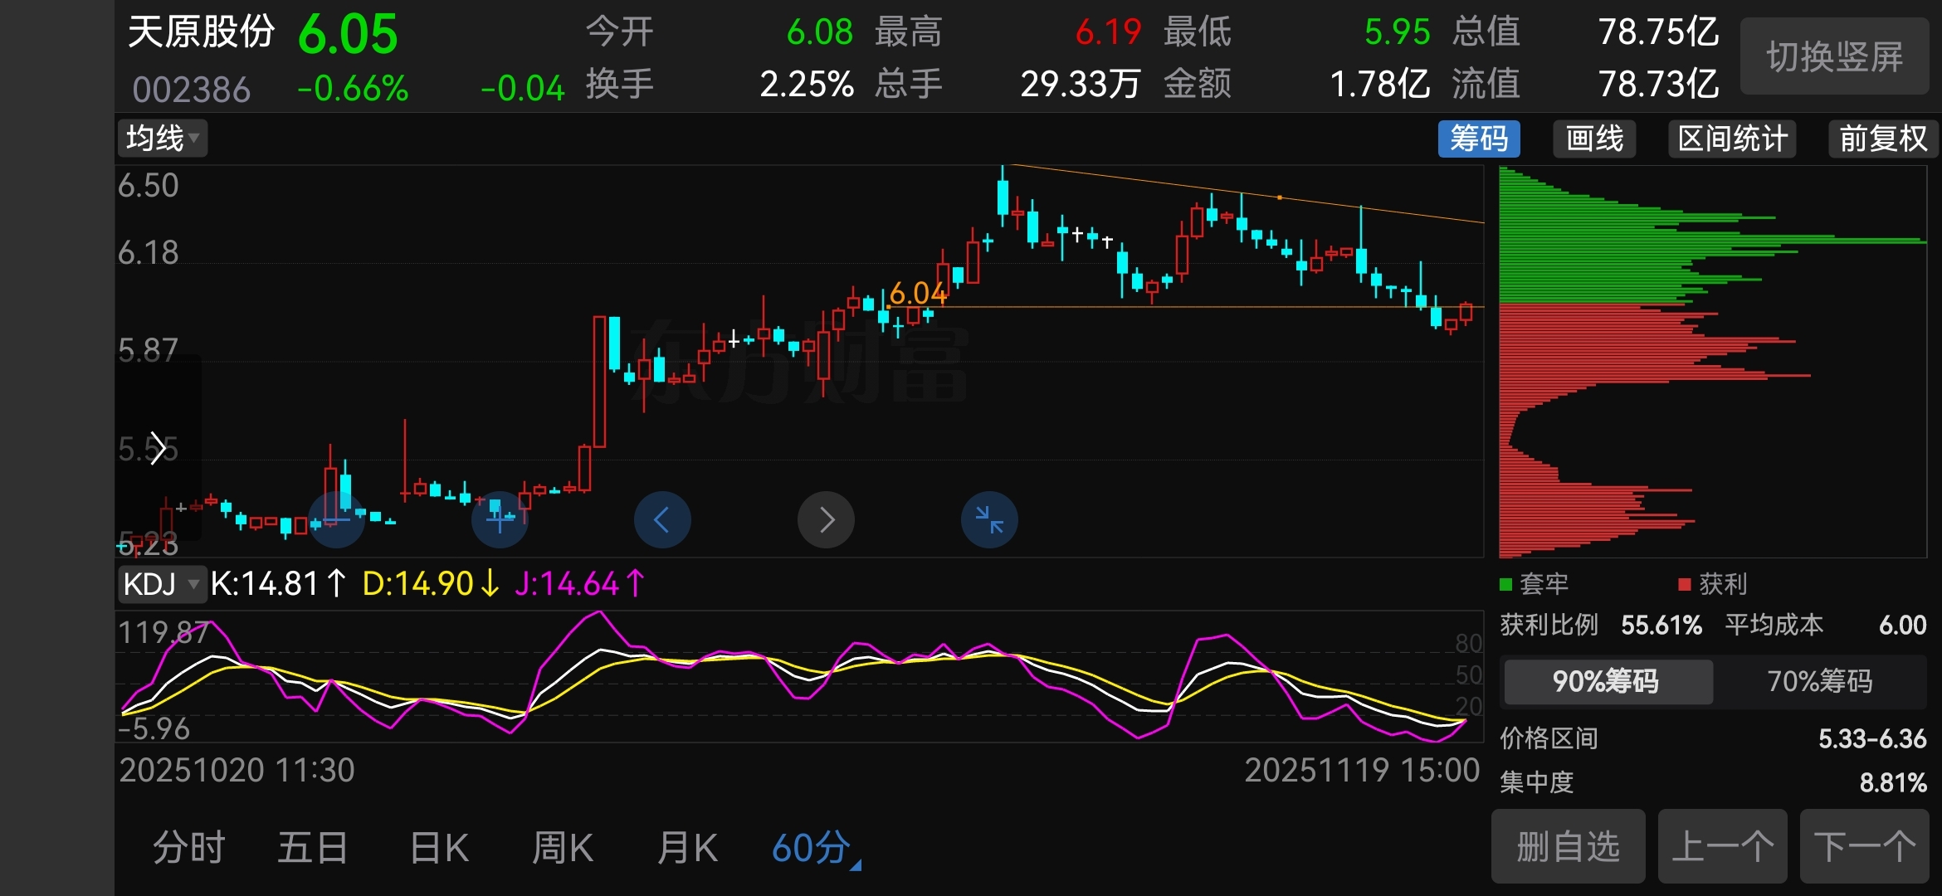1942x896 pixels.
Task: Click the 套牢 green legend marker
Action: pyautogui.click(x=1506, y=585)
